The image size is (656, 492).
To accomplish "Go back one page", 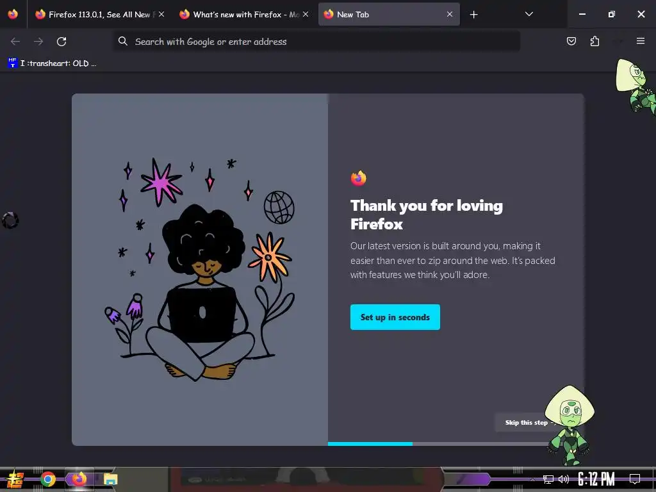I will click(x=15, y=42).
